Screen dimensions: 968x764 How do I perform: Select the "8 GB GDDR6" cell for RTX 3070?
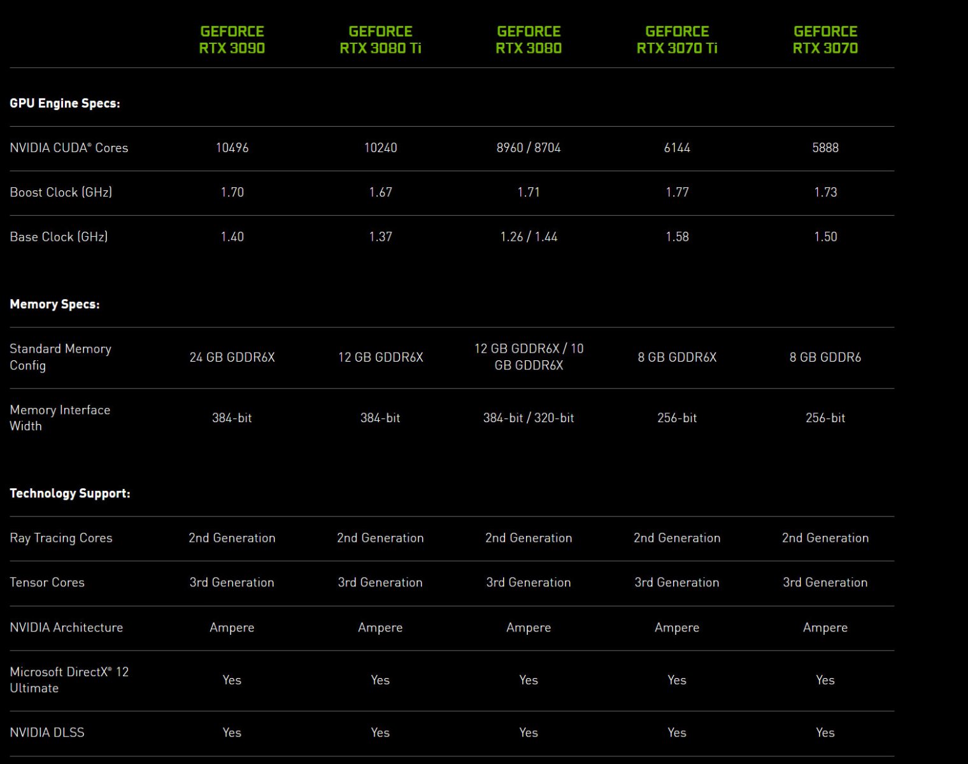pos(825,357)
